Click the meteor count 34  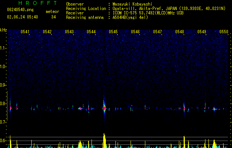pos(53,17)
